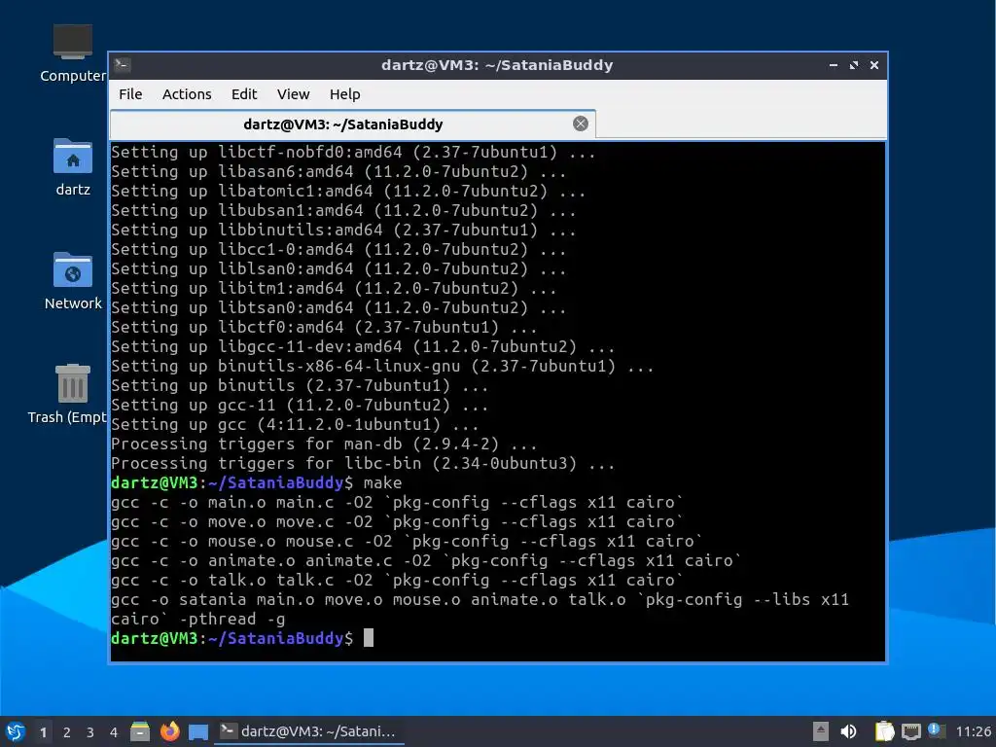Viewport: 996px width, 747px height.
Task: Click 'Setting up gcc-11' line
Action: pyautogui.click(x=300, y=406)
